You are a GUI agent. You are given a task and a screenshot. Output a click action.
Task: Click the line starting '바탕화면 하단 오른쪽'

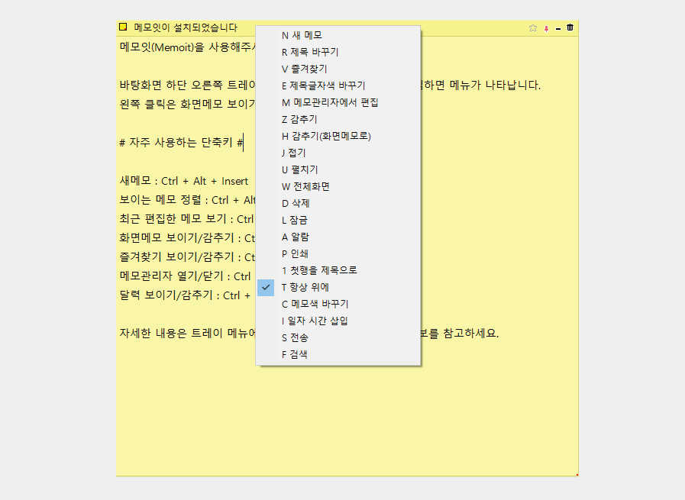click(x=187, y=85)
